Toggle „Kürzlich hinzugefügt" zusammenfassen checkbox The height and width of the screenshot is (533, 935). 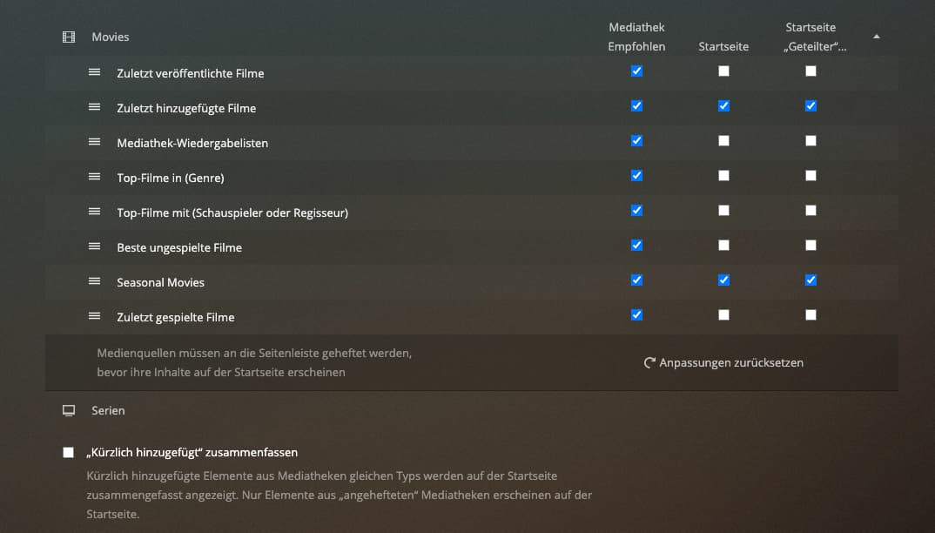click(x=69, y=452)
